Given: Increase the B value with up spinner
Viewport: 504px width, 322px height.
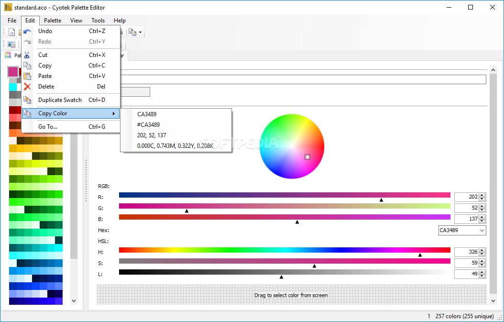Looking at the screenshot, I should coord(482,217).
